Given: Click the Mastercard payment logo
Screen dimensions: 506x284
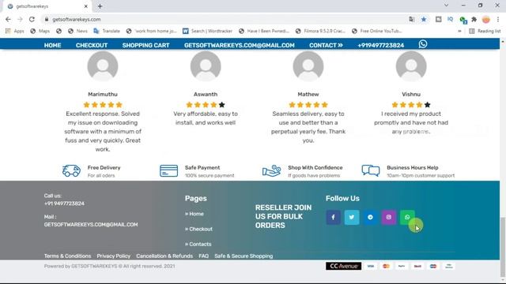Looking at the screenshot, I should [386, 266].
